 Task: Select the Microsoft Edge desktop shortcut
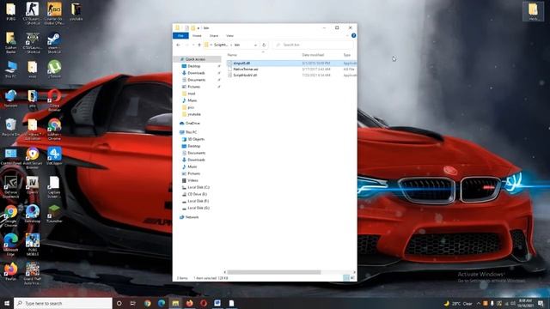[x=11, y=245]
